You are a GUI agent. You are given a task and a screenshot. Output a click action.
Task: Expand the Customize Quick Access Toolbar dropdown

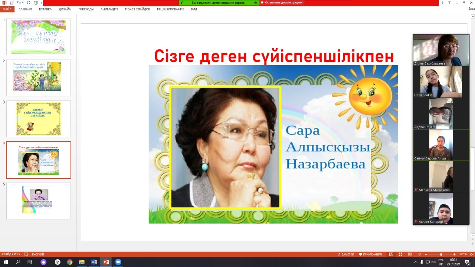(x=42, y=3)
